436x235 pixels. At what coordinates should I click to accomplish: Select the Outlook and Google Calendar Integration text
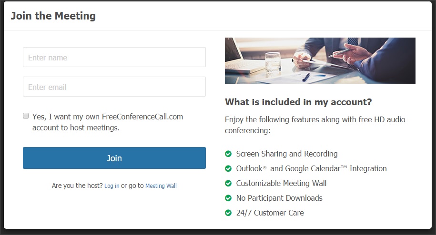click(x=312, y=168)
